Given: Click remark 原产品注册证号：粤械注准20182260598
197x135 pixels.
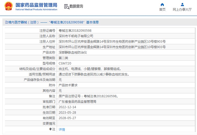Looking at the screenshot, I should click(88, 96).
